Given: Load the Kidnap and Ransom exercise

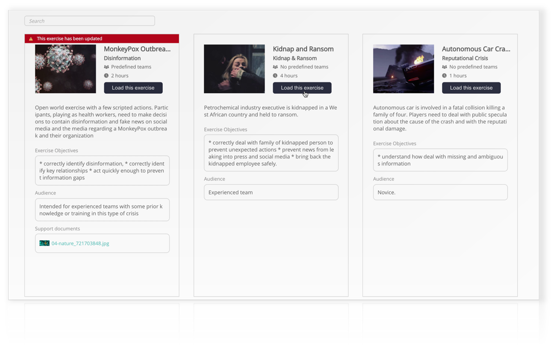Looking at the screenshot, I should [x=302, y=88].
